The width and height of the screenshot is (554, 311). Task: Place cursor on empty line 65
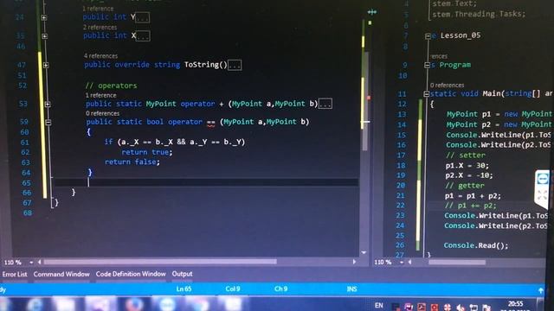(x=206, y=182)
